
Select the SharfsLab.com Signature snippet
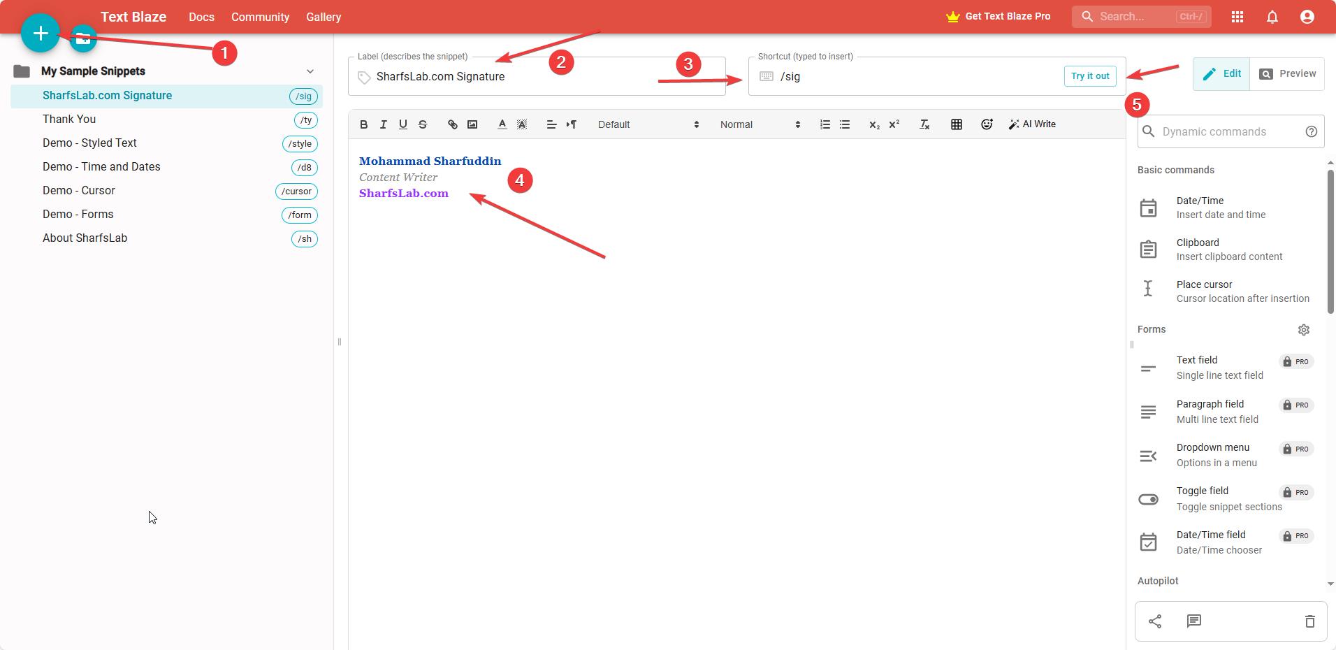[166, 96]
